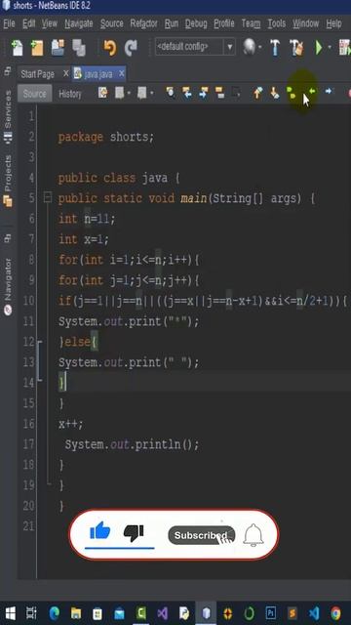Screen dimensions: 351x625
Task: Run the project with green play icon
Action: [x=319, y=48]
